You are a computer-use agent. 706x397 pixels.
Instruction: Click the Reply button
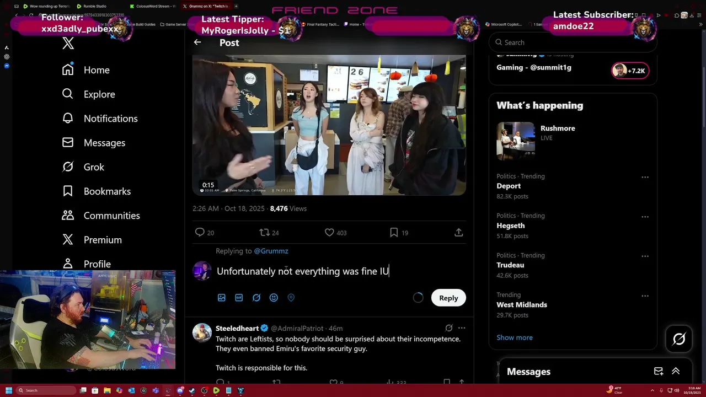coord(448,298)
